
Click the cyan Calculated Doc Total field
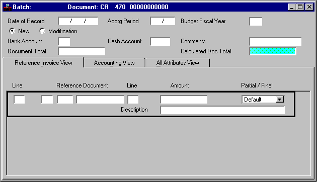(x=273, y=51)
